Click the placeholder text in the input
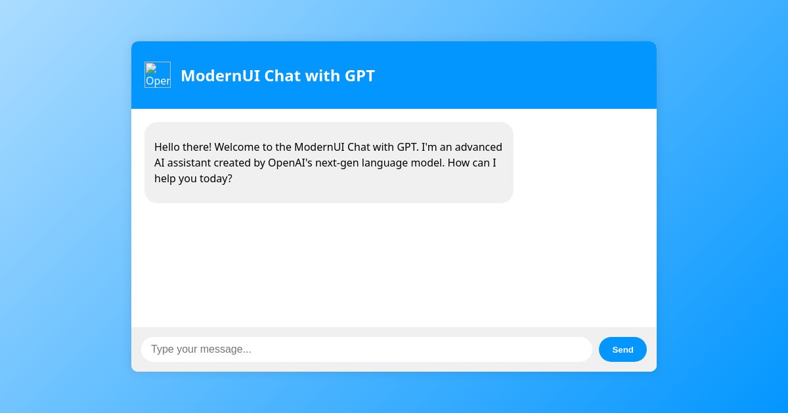 [x=201, y=349]
